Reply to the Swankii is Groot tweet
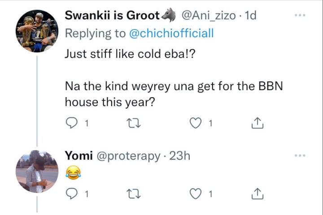323x215 pixels. 71,123
